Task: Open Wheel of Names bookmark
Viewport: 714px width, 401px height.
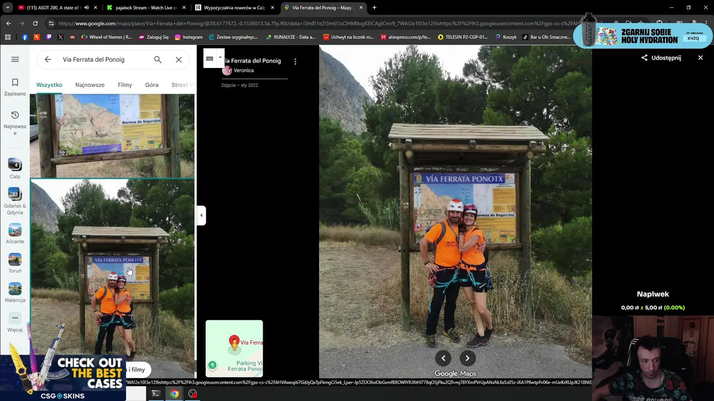Action: pos(107,37)
